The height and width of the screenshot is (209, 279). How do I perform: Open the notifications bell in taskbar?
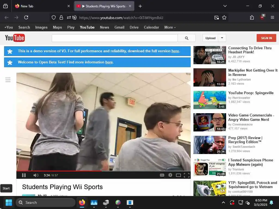(x=272, y=202)
